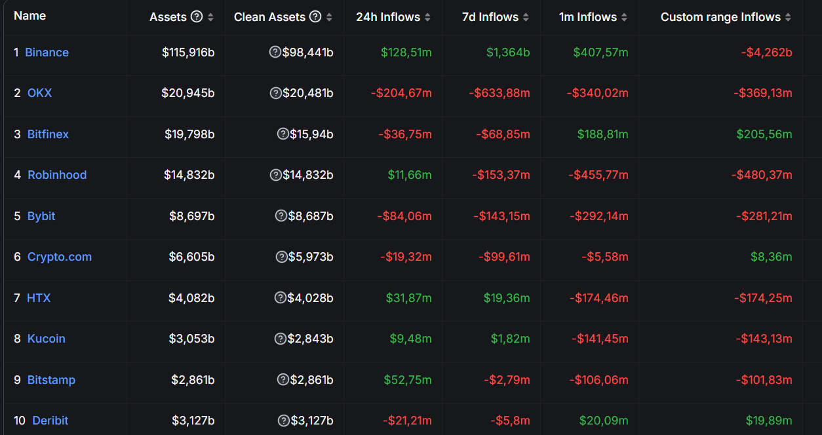Sort by 7d Inflows column arrows
Image resolution: width=822 pixels, height=435 pixels.
click(x=526, y=18)
